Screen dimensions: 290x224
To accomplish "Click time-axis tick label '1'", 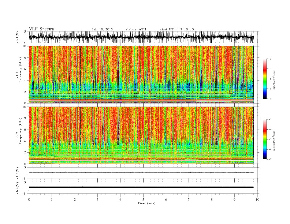I will pyautogui.click(x=52, y=199).
